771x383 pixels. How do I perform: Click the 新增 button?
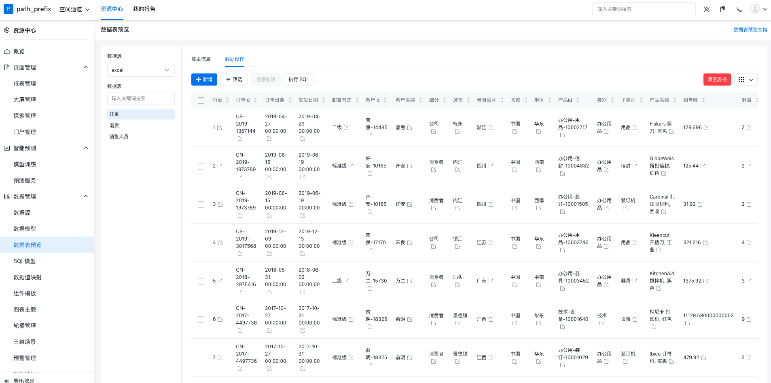[x=204, y=80]
